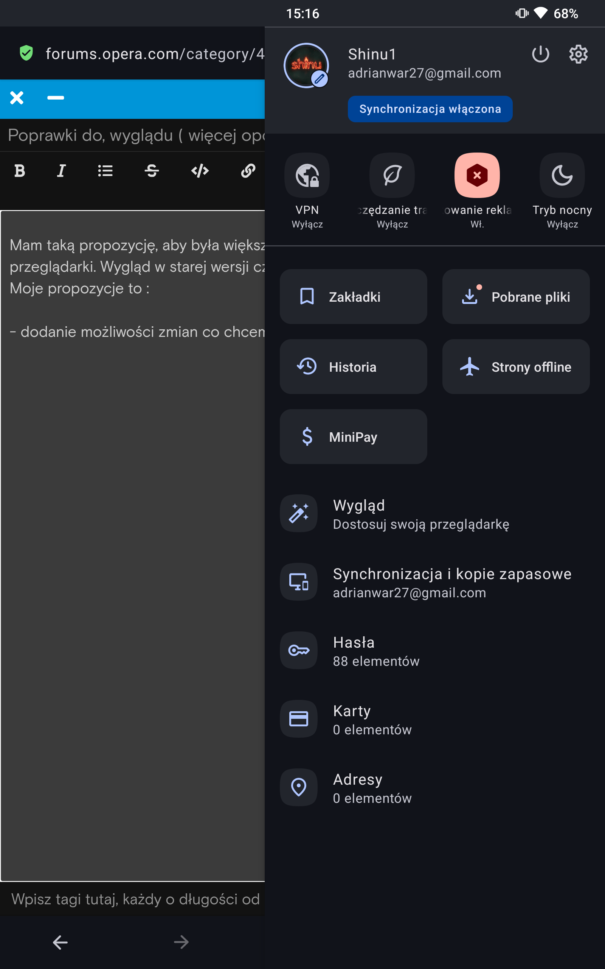Tap the devices sync icon
Image resolution: width=605 pixels, height=969 pixels.
click(x=299, y=582)
